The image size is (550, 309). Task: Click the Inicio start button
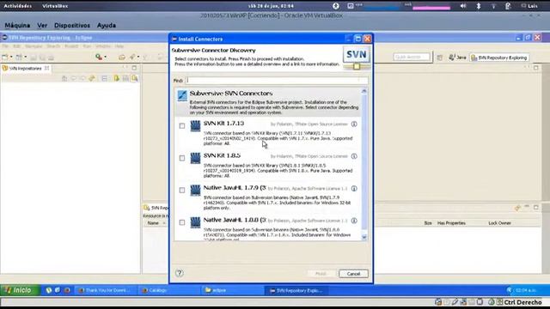click(x=20, y=290)
